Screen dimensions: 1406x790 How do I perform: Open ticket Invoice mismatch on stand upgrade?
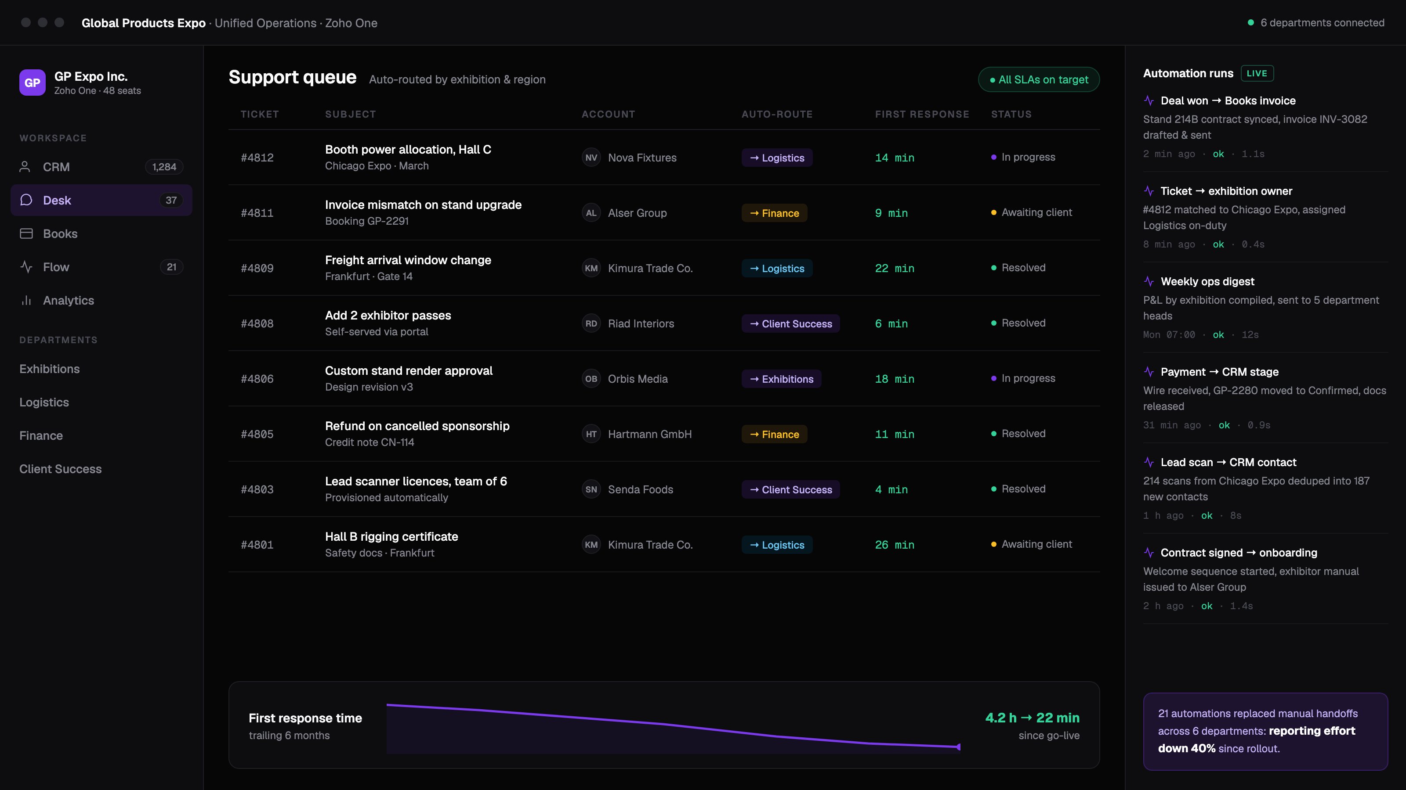664,212
